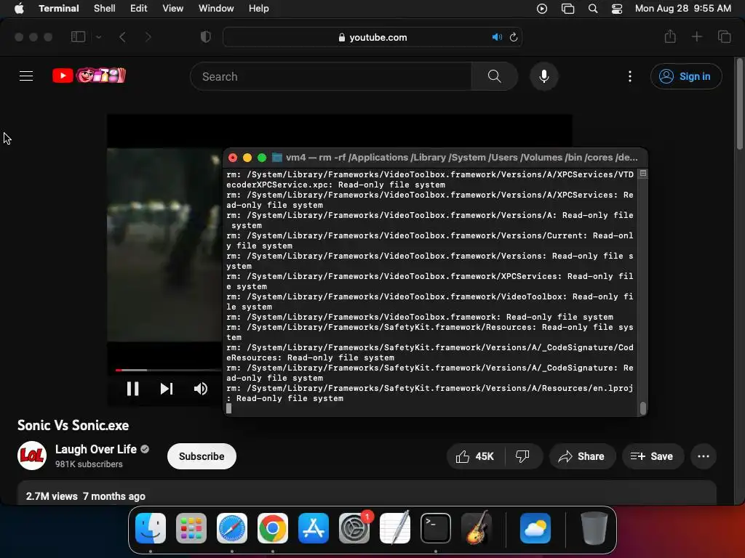Open more actions ellipsis beside Save
Viewport: 745px width, 558px height.
click(704, 456)
